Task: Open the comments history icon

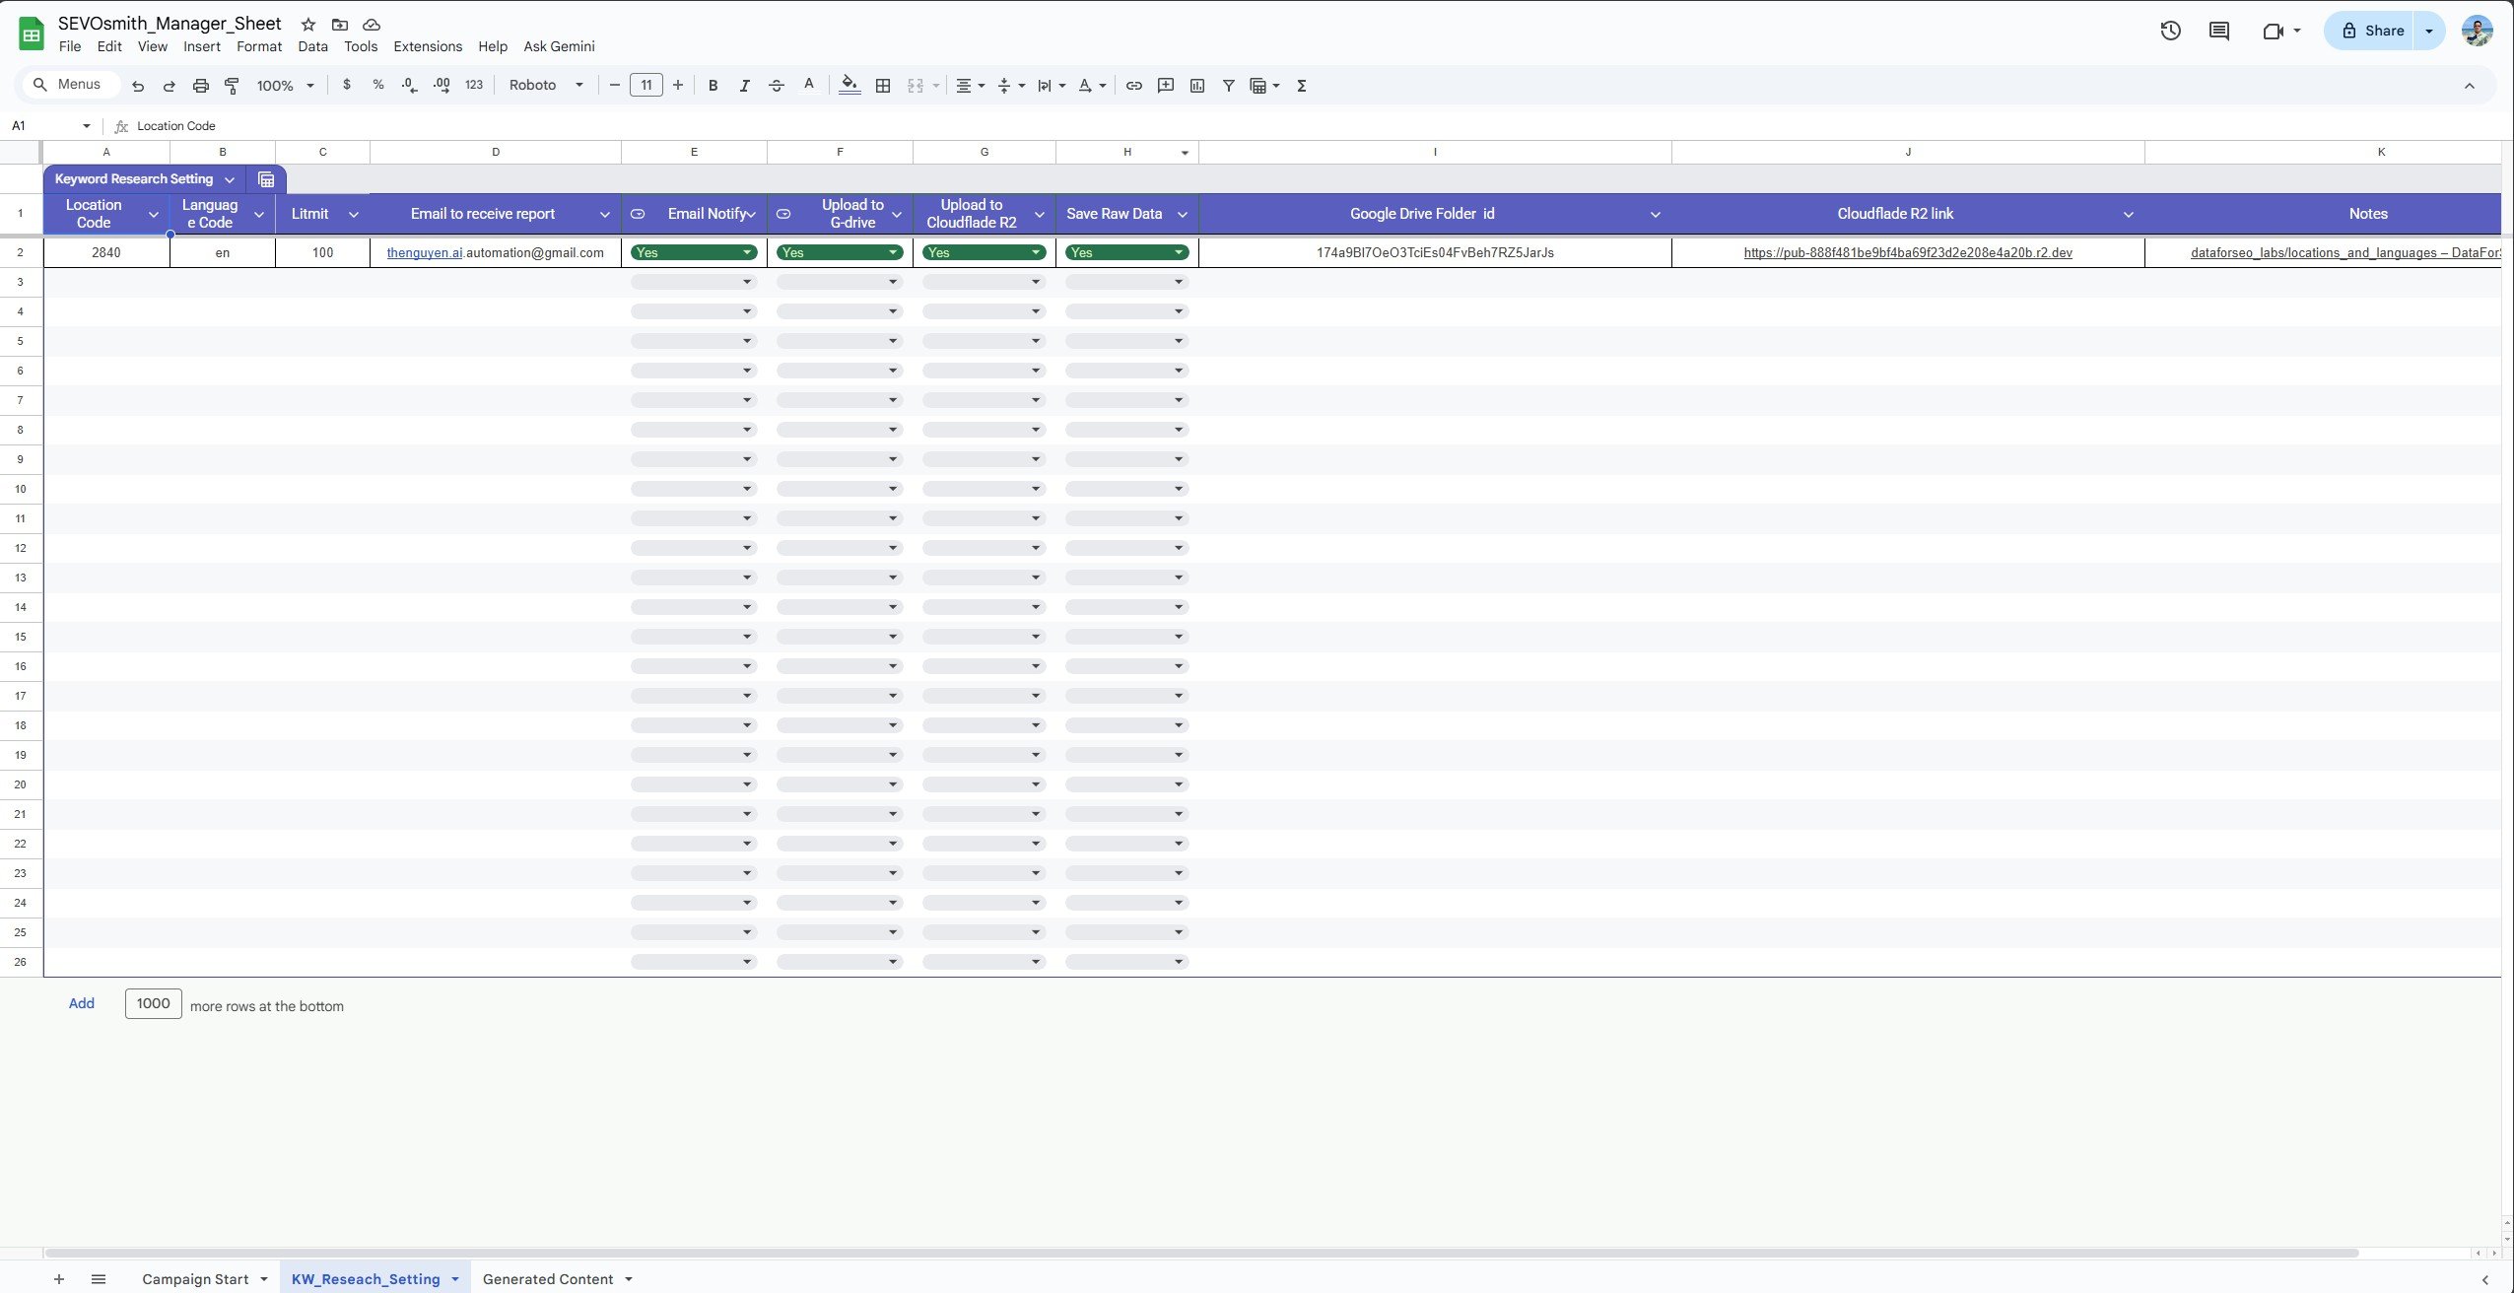Action: coord(2218,31)
